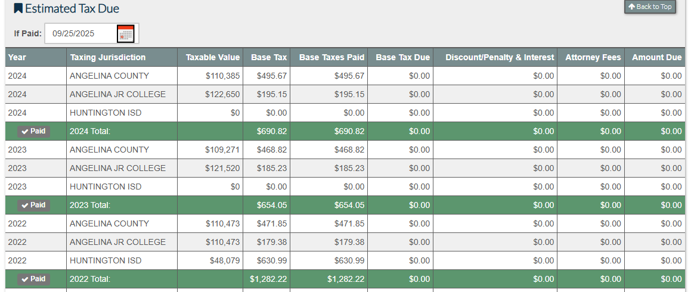The height and width of the screenshot is (292, 691).
Task: Click the 2022 Paid badge
Action: [x=33, y=279]
